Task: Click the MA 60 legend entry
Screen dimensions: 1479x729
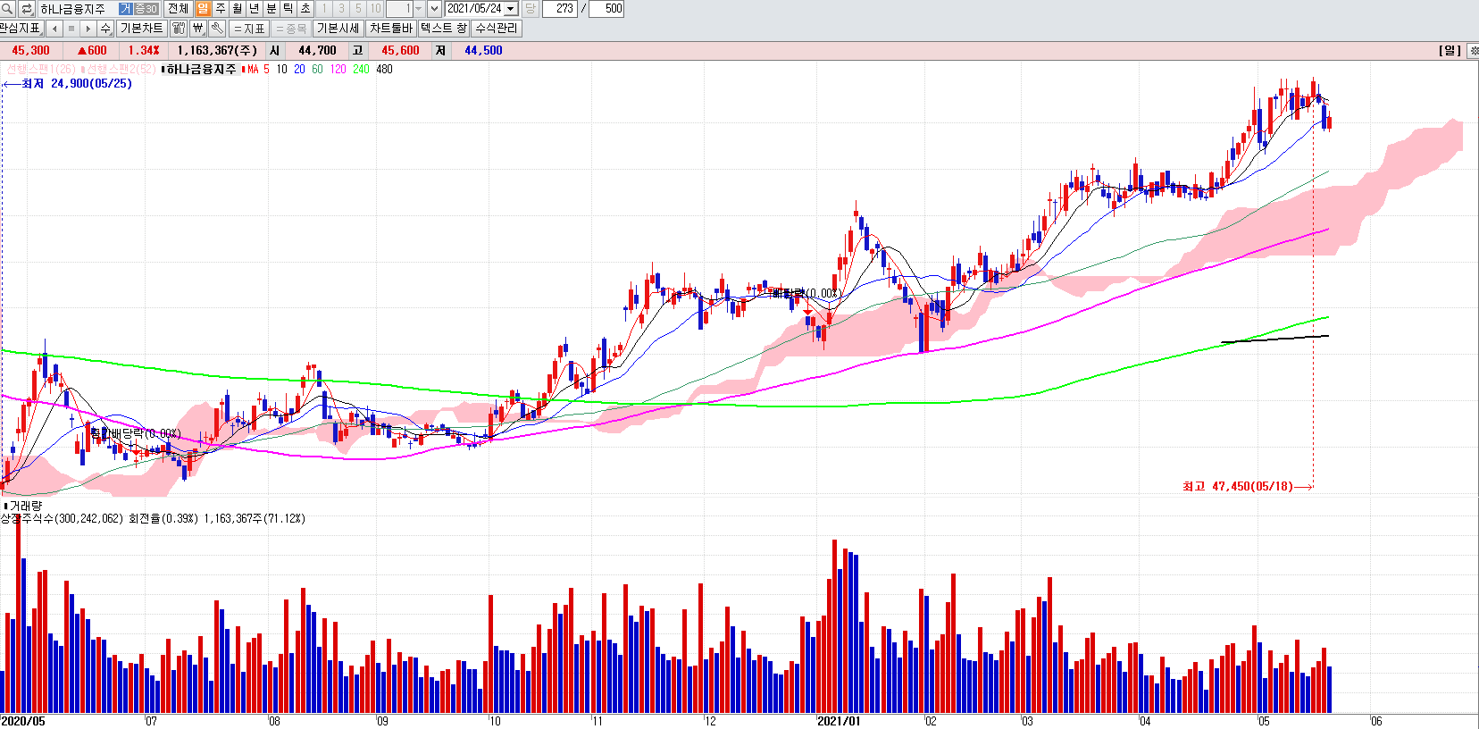Action: (x=317, y=69)
